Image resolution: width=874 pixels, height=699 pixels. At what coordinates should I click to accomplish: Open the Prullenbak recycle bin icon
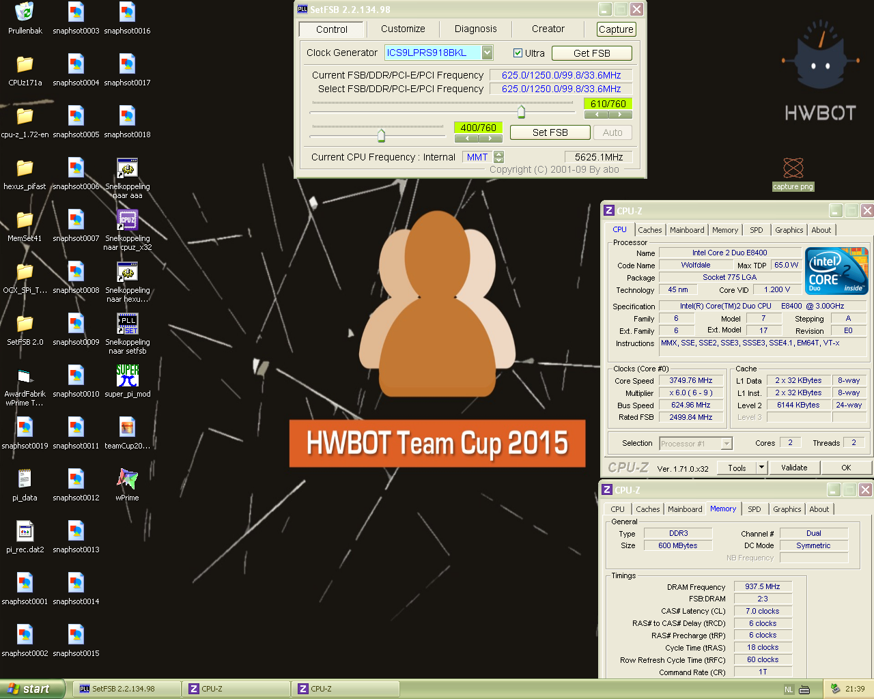25,18
